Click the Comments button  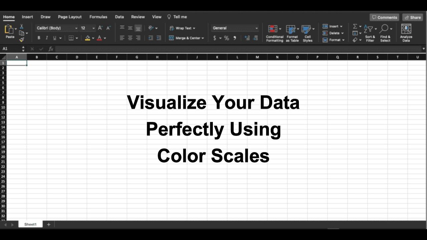(384, 17)
